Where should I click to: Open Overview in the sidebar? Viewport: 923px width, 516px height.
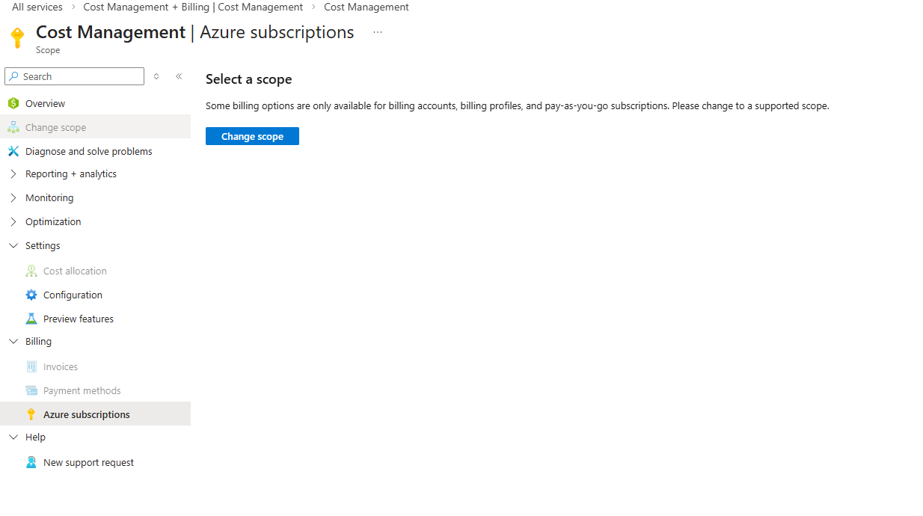pos(95,103)
